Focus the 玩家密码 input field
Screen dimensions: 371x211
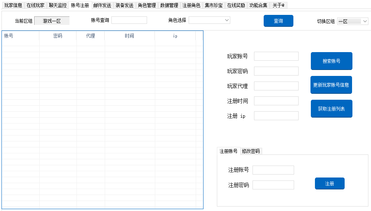pos(276,71)
